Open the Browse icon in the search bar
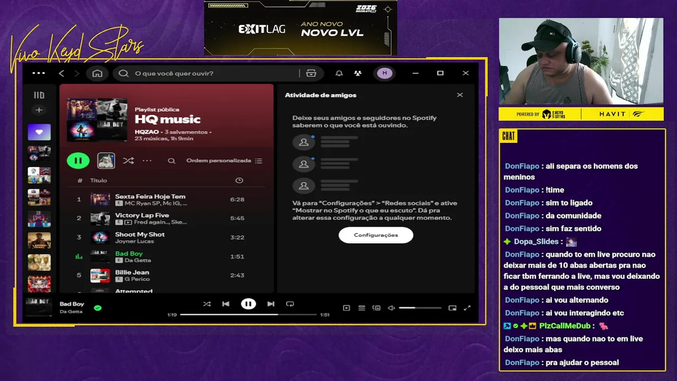Image resolution: width=677 pixels, height=381 pixels. click(311, 73)
